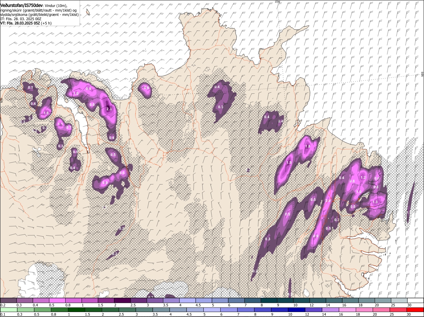This screenshot has height=317, width=424.
Task: Click the upper scale swatch between 0.2 and 0.3
Action: coord(9,300)
